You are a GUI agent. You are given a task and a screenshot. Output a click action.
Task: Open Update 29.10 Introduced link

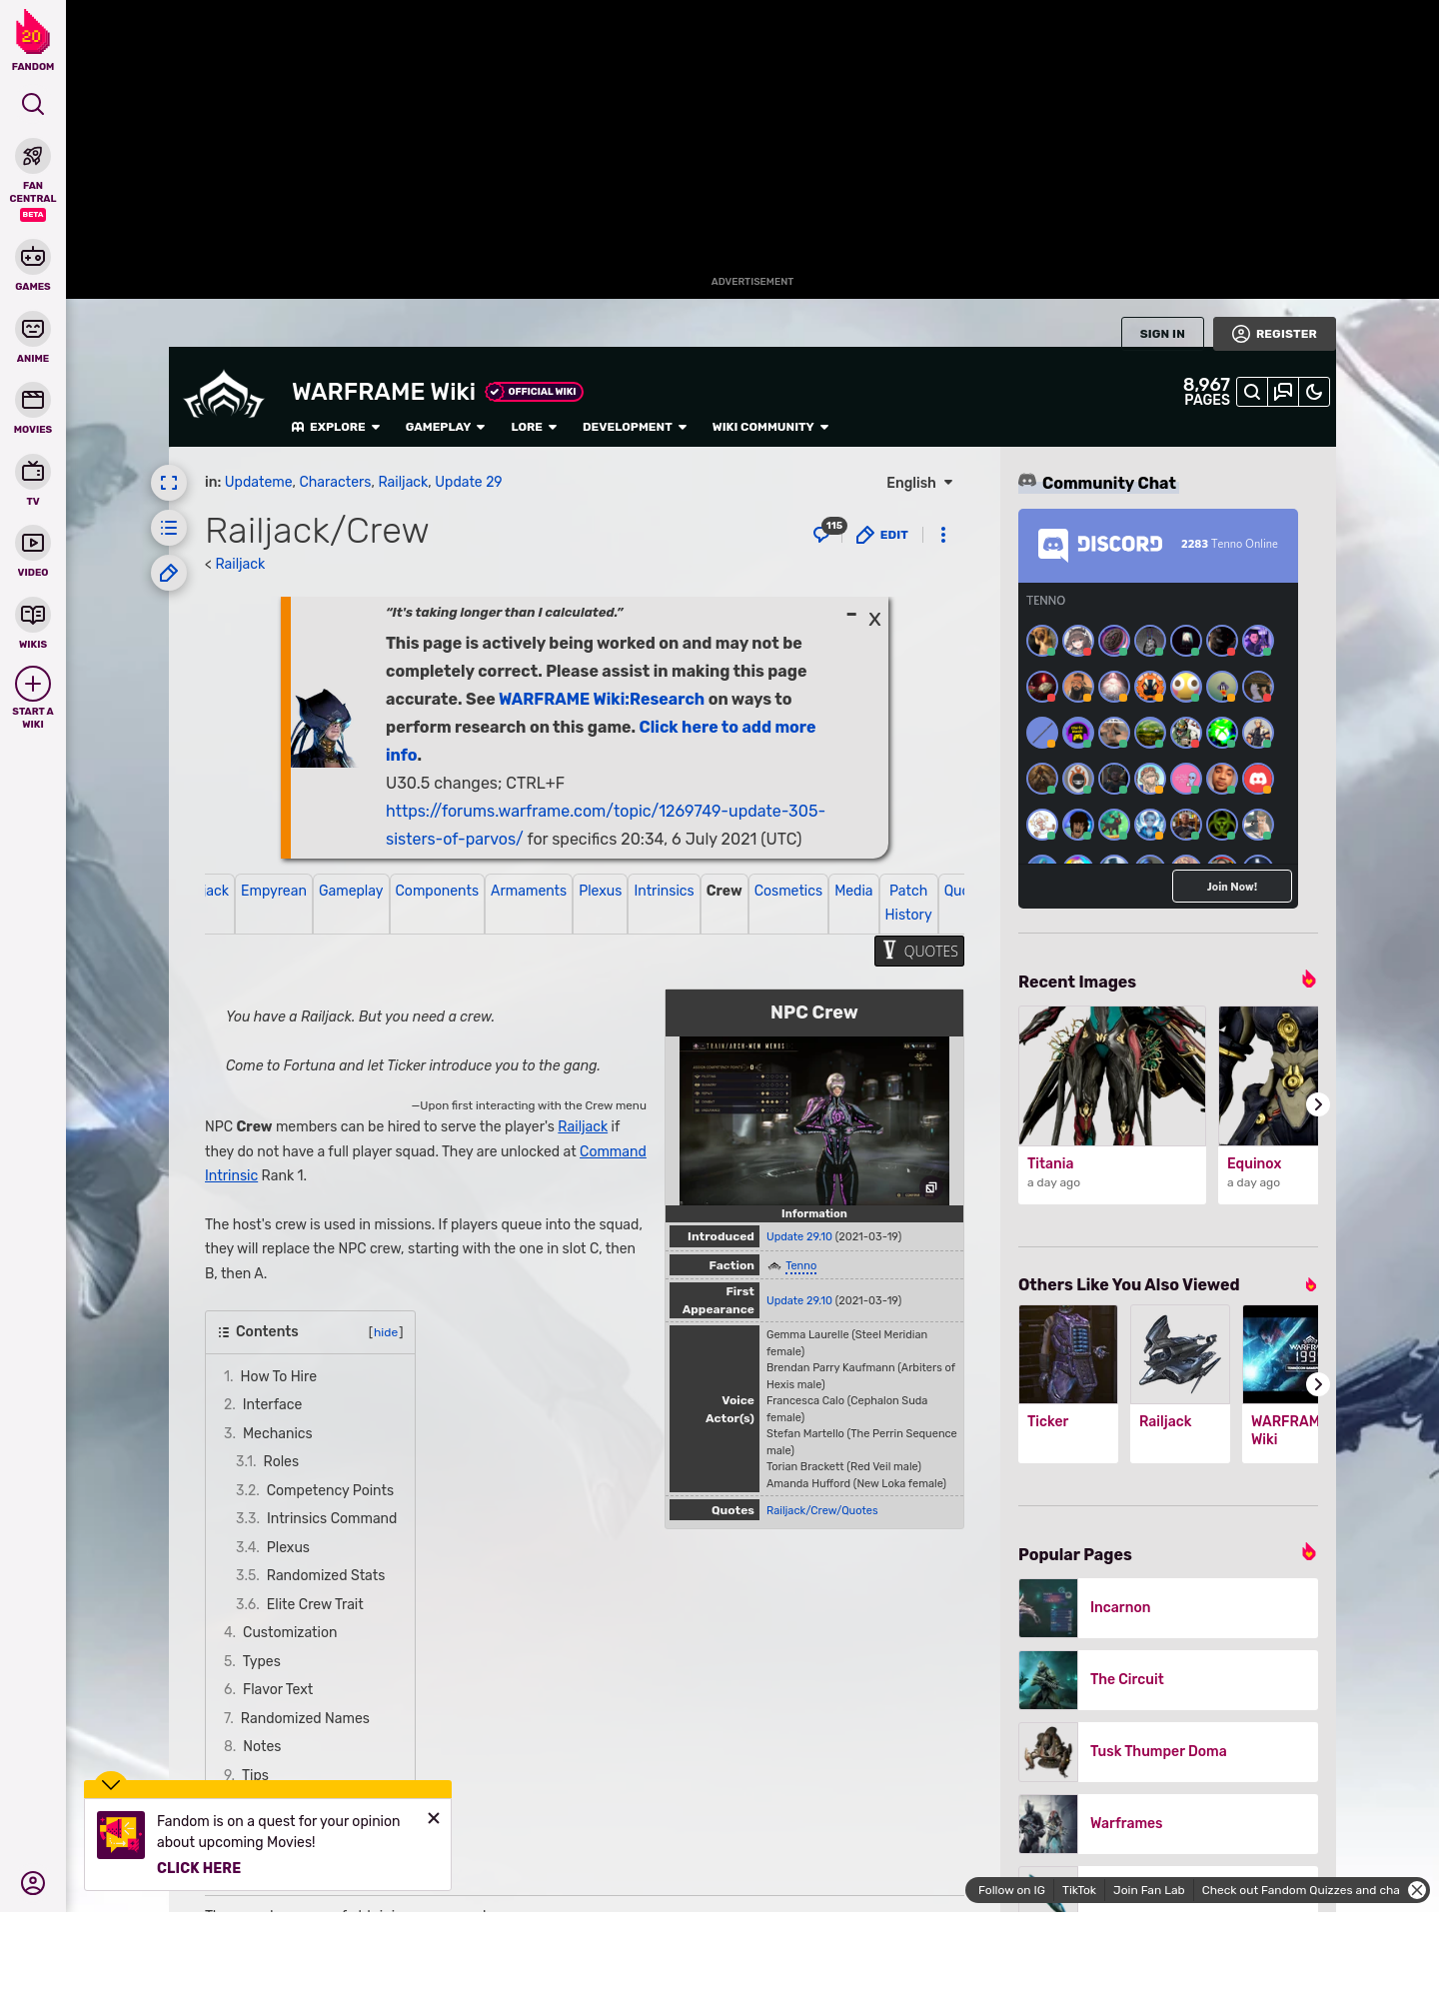pos(799,1236)
